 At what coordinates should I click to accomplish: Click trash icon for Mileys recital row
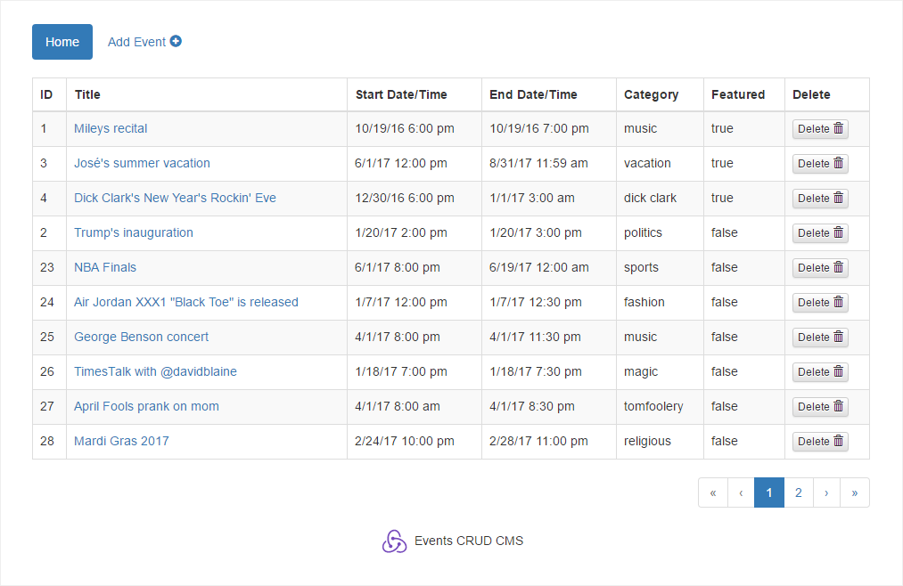coord(838,128)
